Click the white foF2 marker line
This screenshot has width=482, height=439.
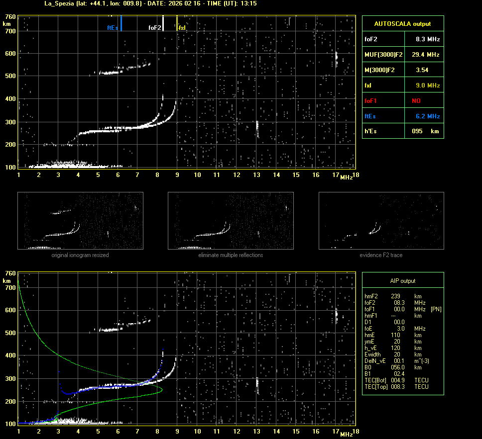[x=163, y=23]
